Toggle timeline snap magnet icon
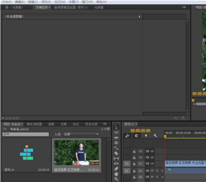This screenshot has height=182, width=206. point(136,135)
